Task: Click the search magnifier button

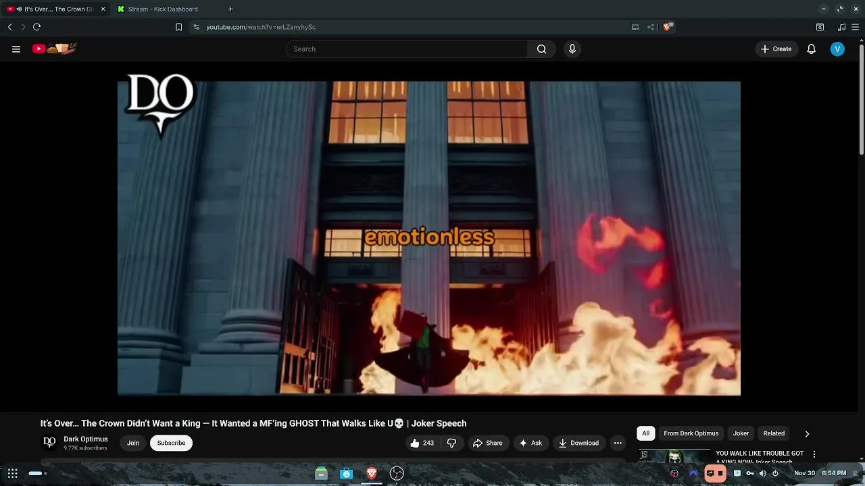Action: click(x=541, y=49)
